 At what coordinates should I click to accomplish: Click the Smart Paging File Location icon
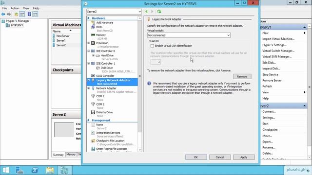click(x=93, y=149)
